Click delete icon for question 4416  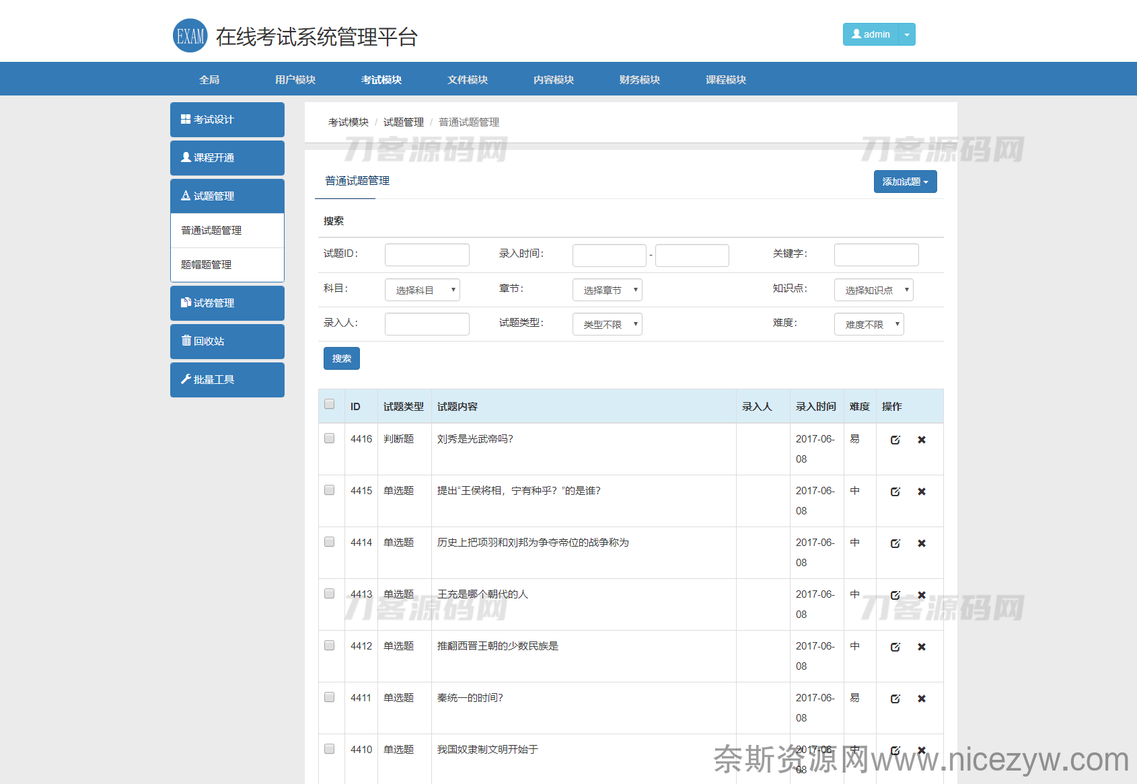[x=922, y=440]
